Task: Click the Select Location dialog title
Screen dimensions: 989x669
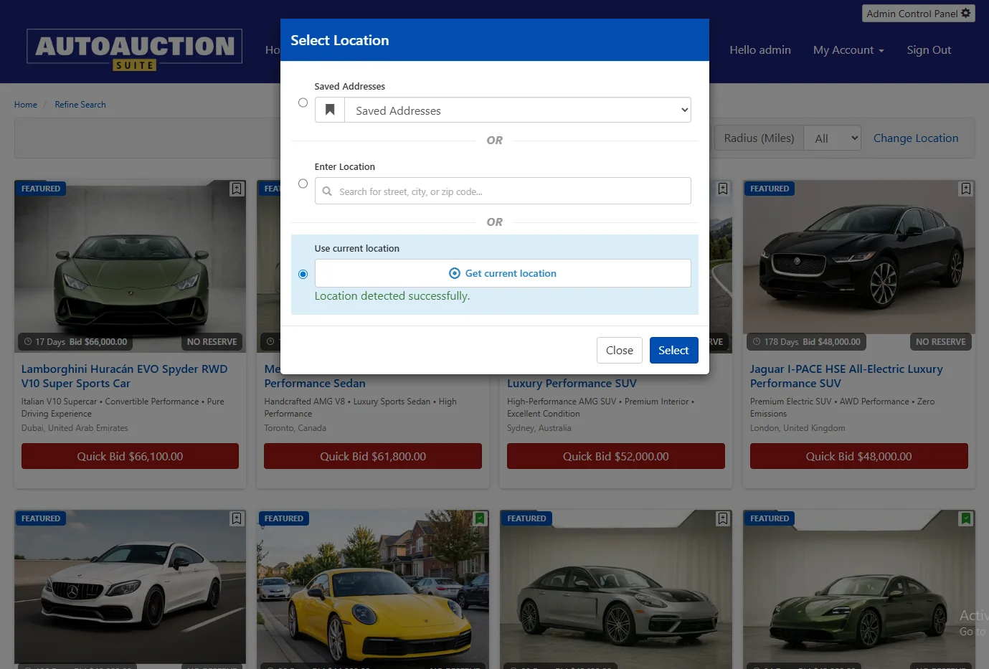Action: (340, 40)
